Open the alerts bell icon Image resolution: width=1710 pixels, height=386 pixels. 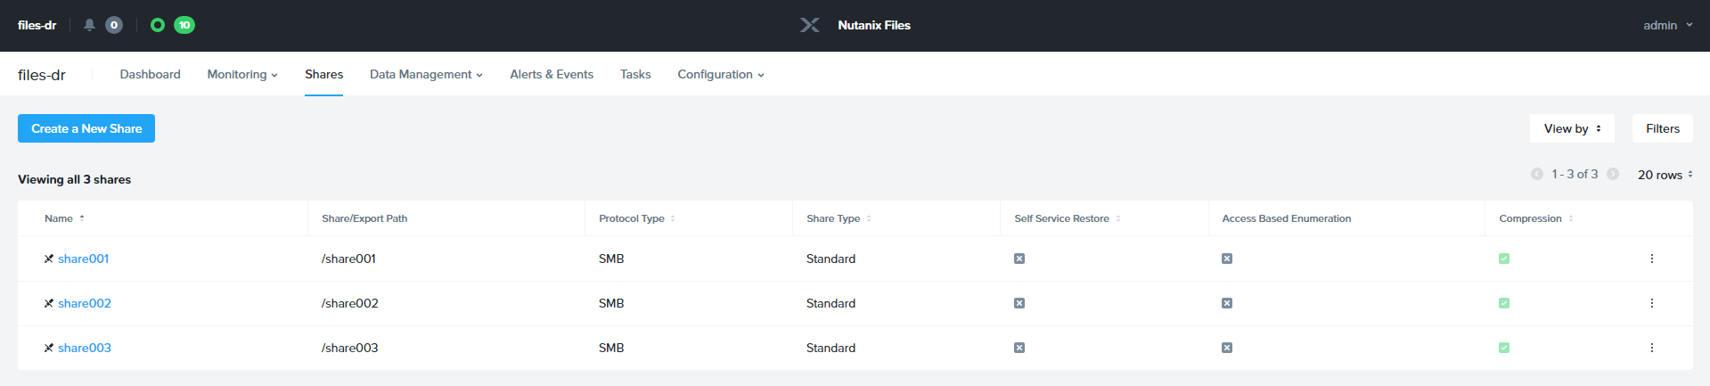(x=89, y=25)
